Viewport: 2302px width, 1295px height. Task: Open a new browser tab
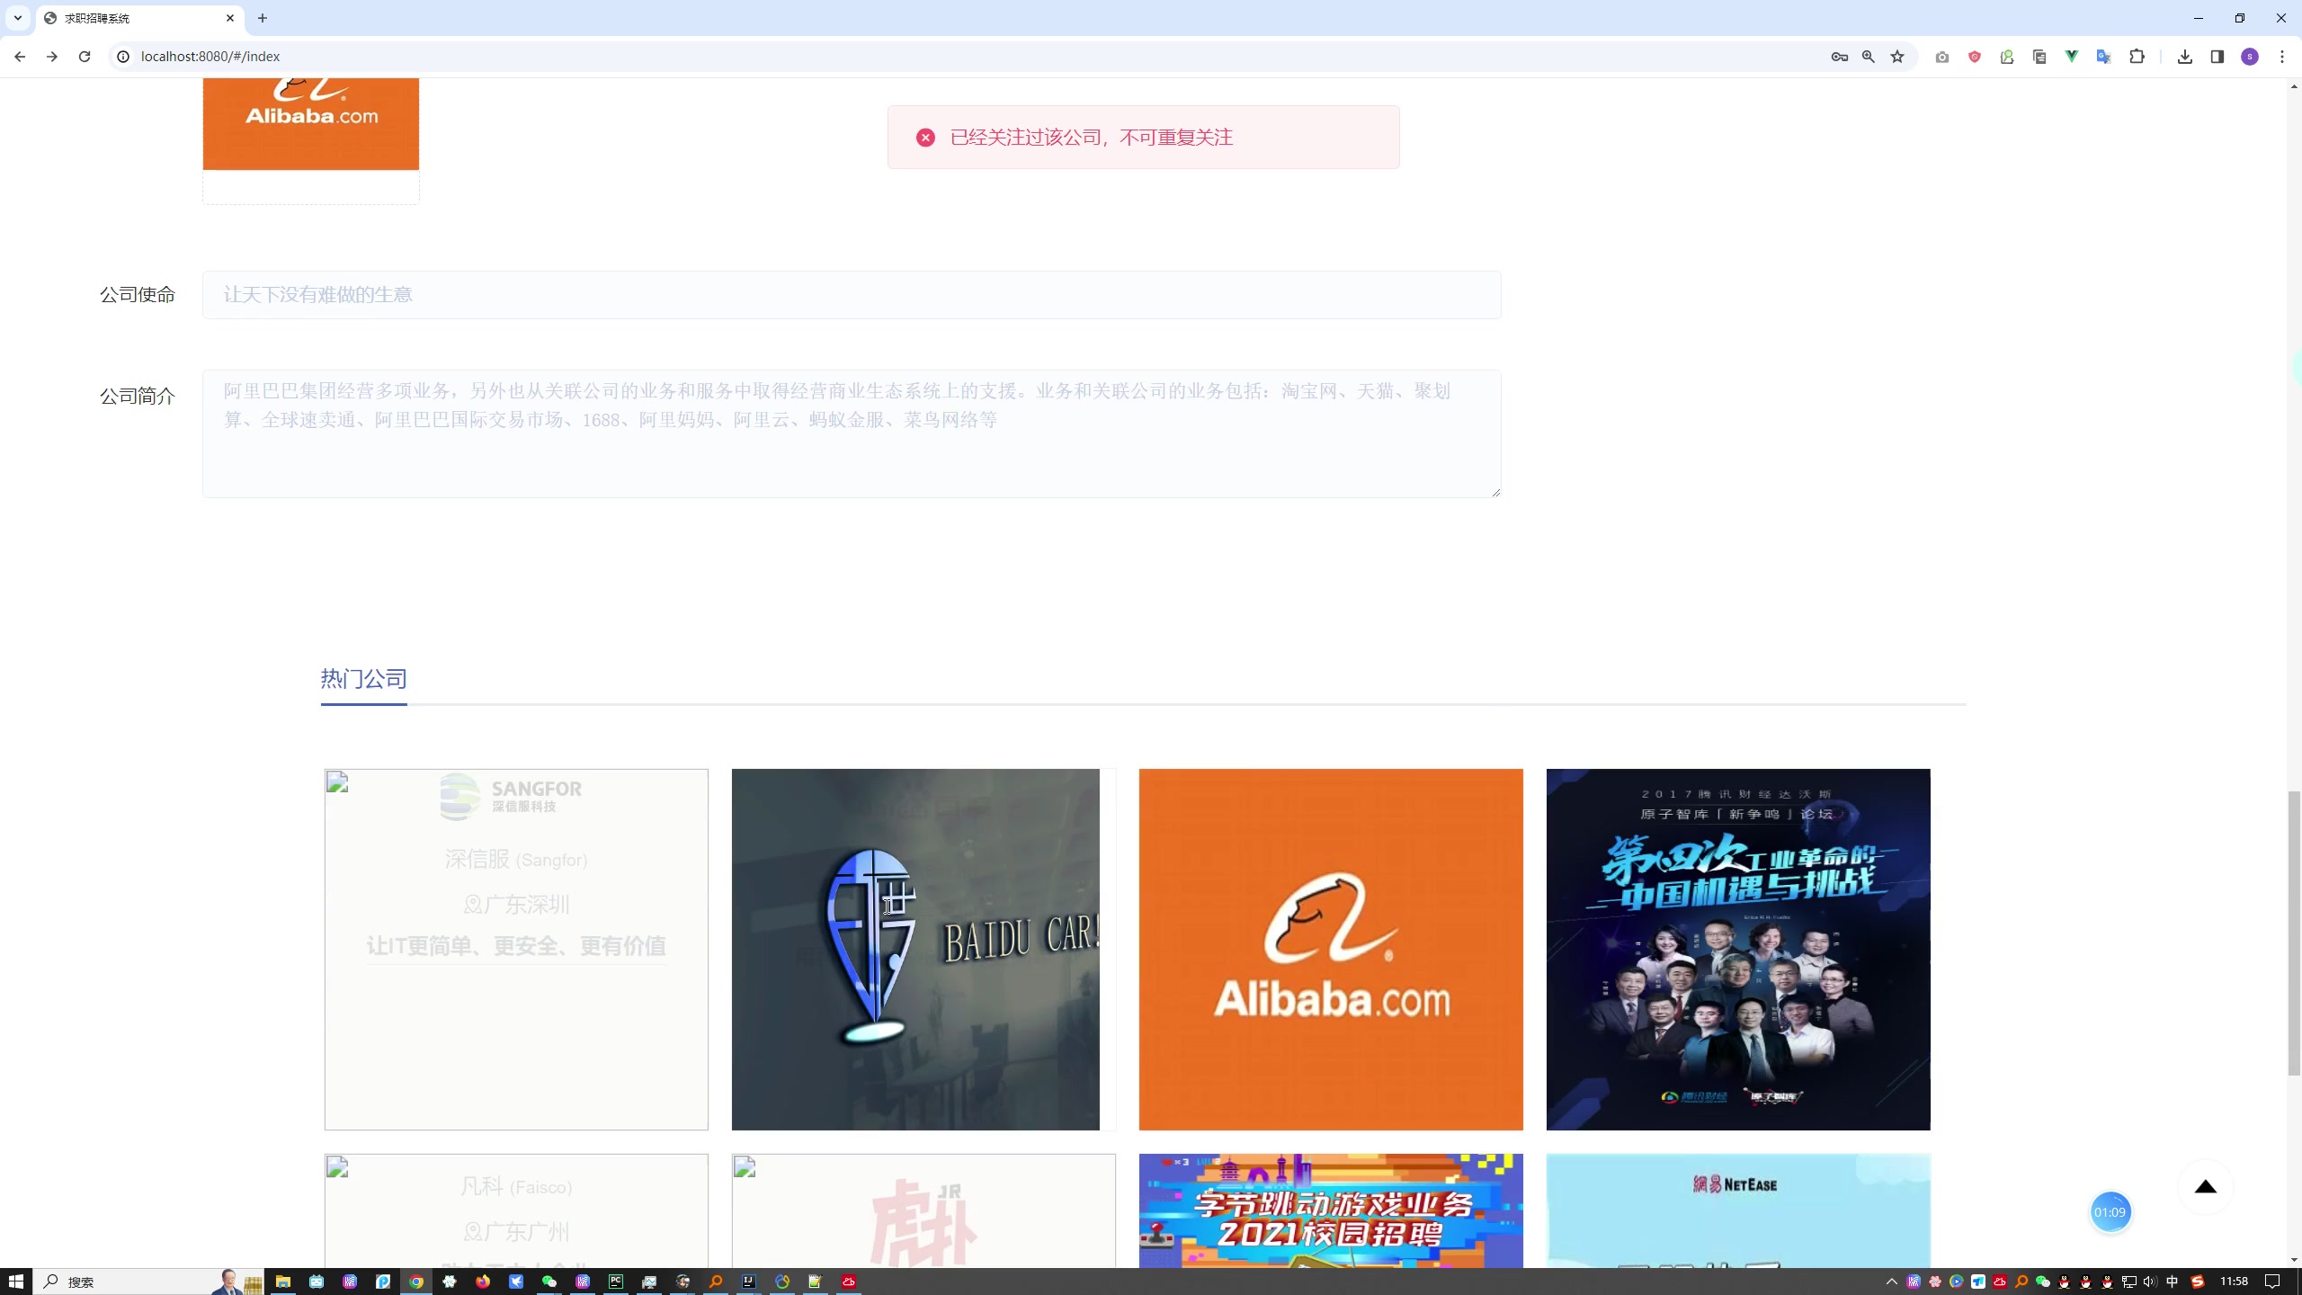tap(263, 18)
